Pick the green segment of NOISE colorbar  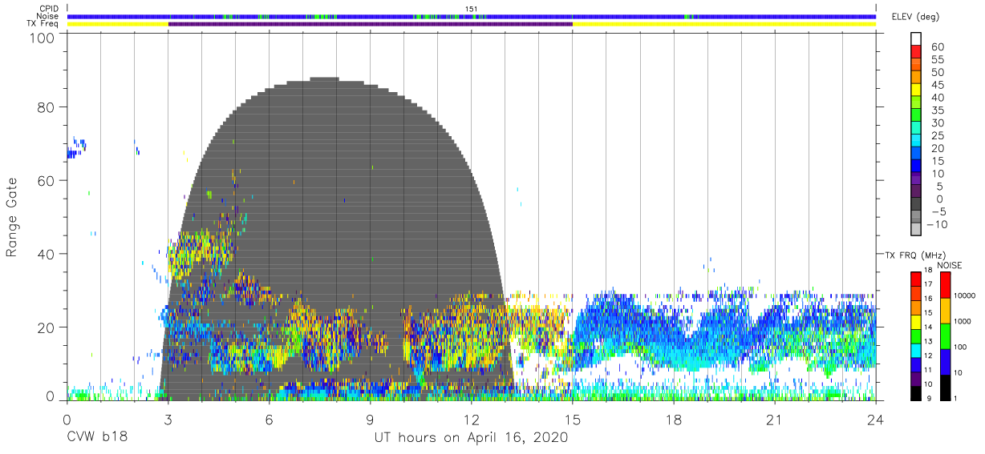(945, 335)
